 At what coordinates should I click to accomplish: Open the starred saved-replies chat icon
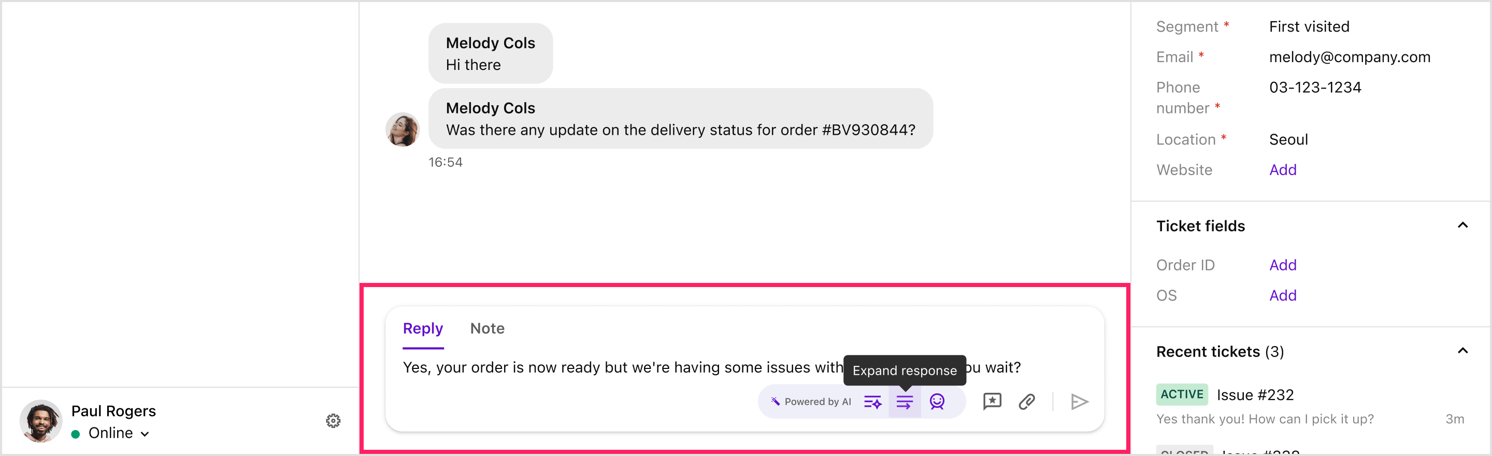pyautogui.click(x=992, y=402)
